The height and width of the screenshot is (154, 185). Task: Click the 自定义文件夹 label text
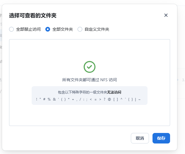[x=97, y=29]
